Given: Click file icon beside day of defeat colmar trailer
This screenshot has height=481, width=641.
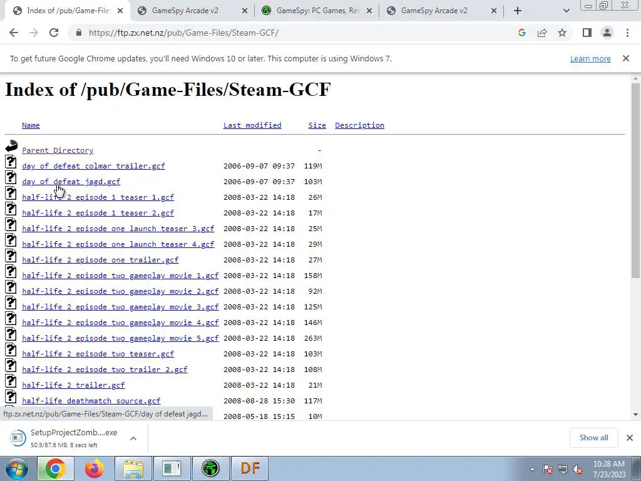Looking at the screenshot, I should pyautogui.click(x=11, y=162).
